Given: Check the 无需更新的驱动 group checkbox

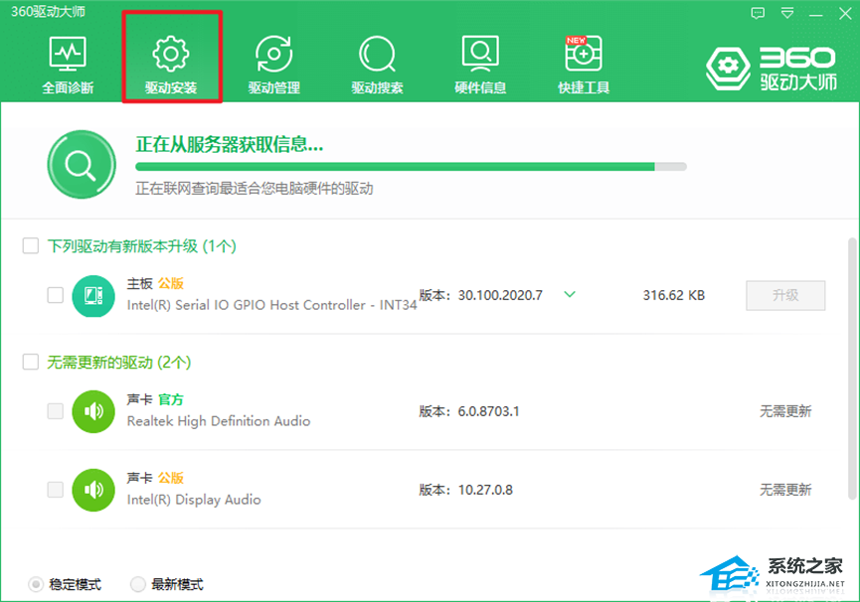Looking at the screenshot, I should pos(31,363).
